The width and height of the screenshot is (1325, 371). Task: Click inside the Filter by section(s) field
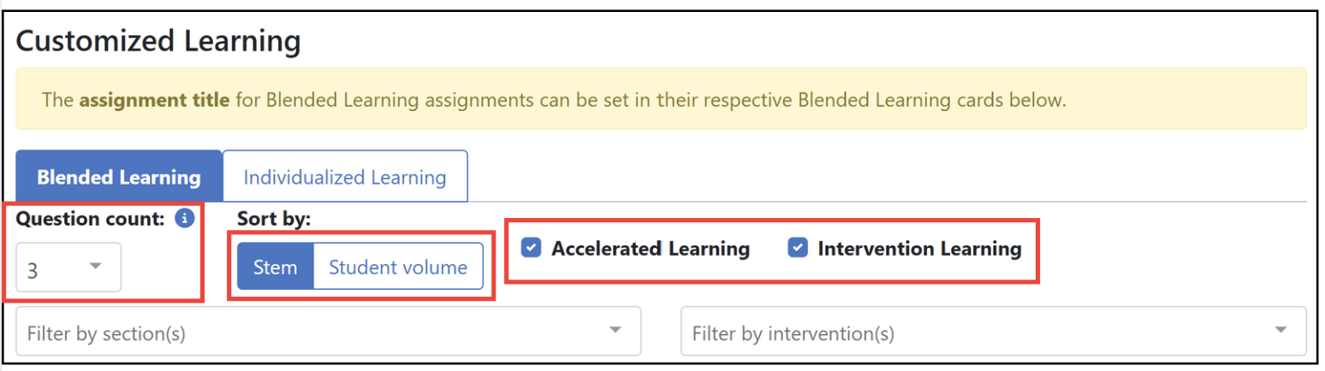(329, 331)
